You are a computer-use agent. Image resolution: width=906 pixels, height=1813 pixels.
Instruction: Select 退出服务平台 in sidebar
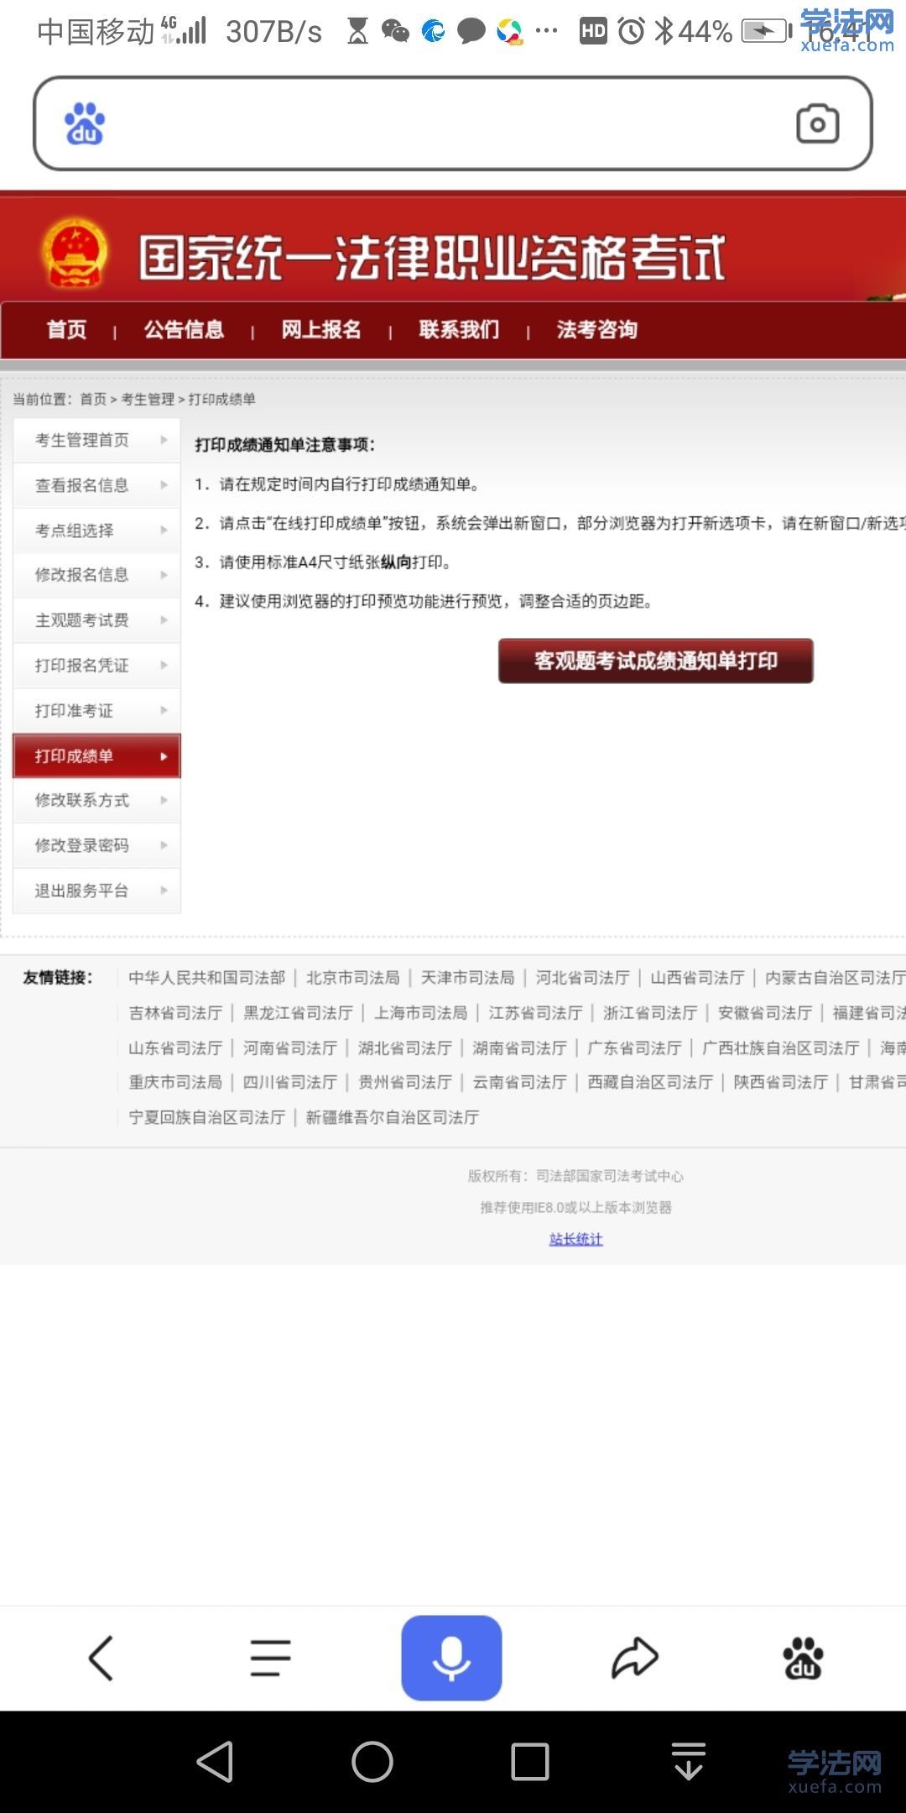tap(96, 891)
